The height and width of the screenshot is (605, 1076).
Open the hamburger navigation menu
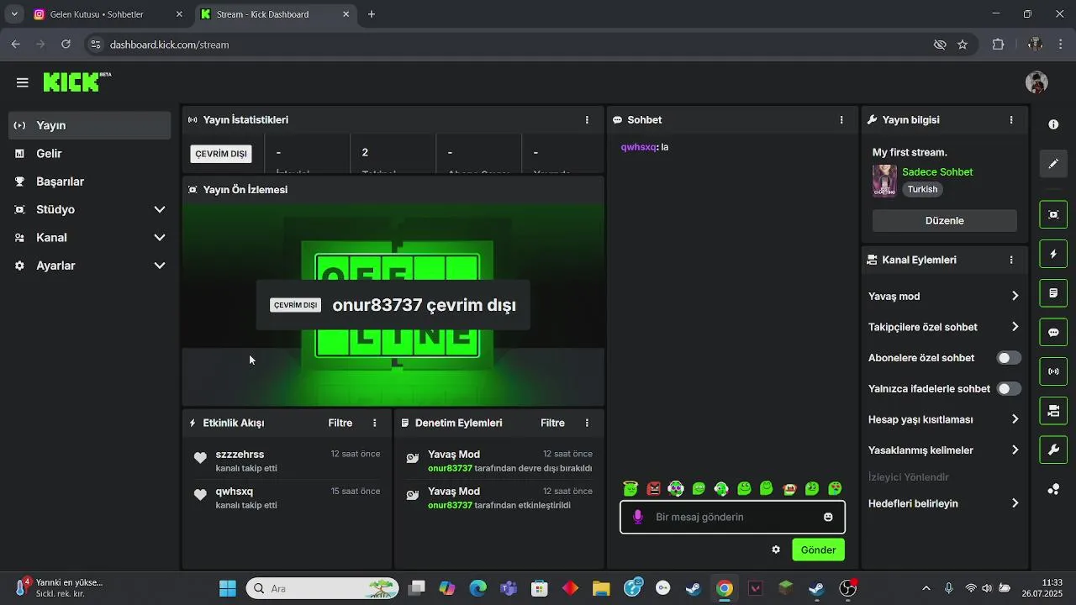(23, 82)
